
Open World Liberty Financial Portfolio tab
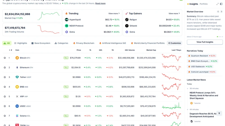coord(148,43)
